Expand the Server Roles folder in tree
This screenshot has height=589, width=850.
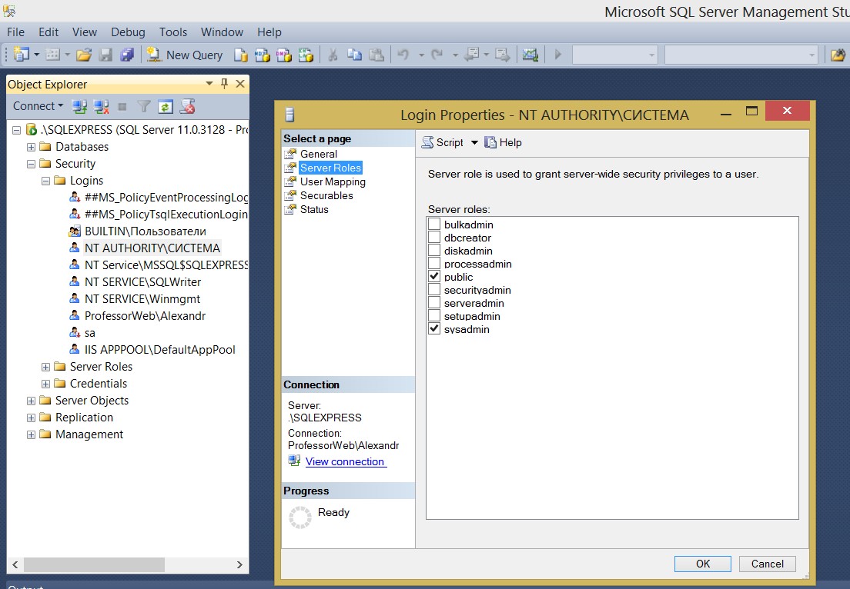(45, 367)
